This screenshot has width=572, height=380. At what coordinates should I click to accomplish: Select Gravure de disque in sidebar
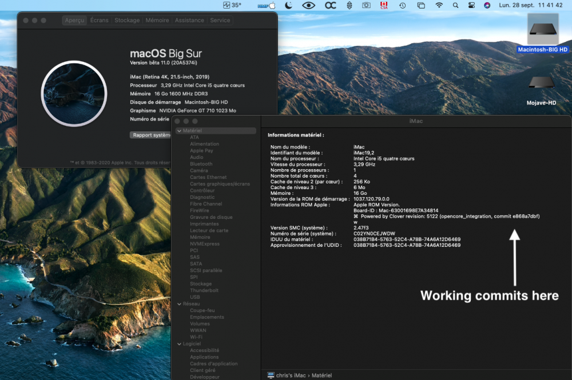click(x=211, y=217)
